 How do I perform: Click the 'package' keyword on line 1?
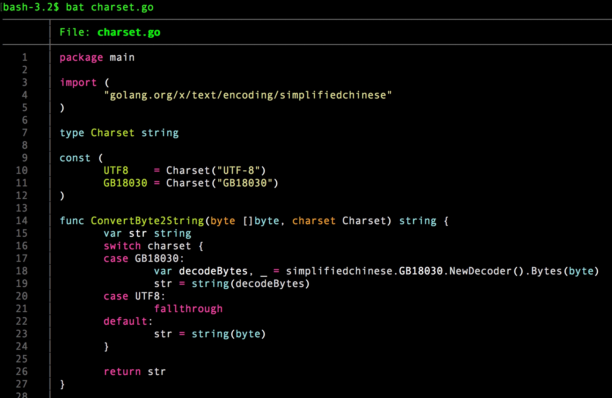point(81,58)
